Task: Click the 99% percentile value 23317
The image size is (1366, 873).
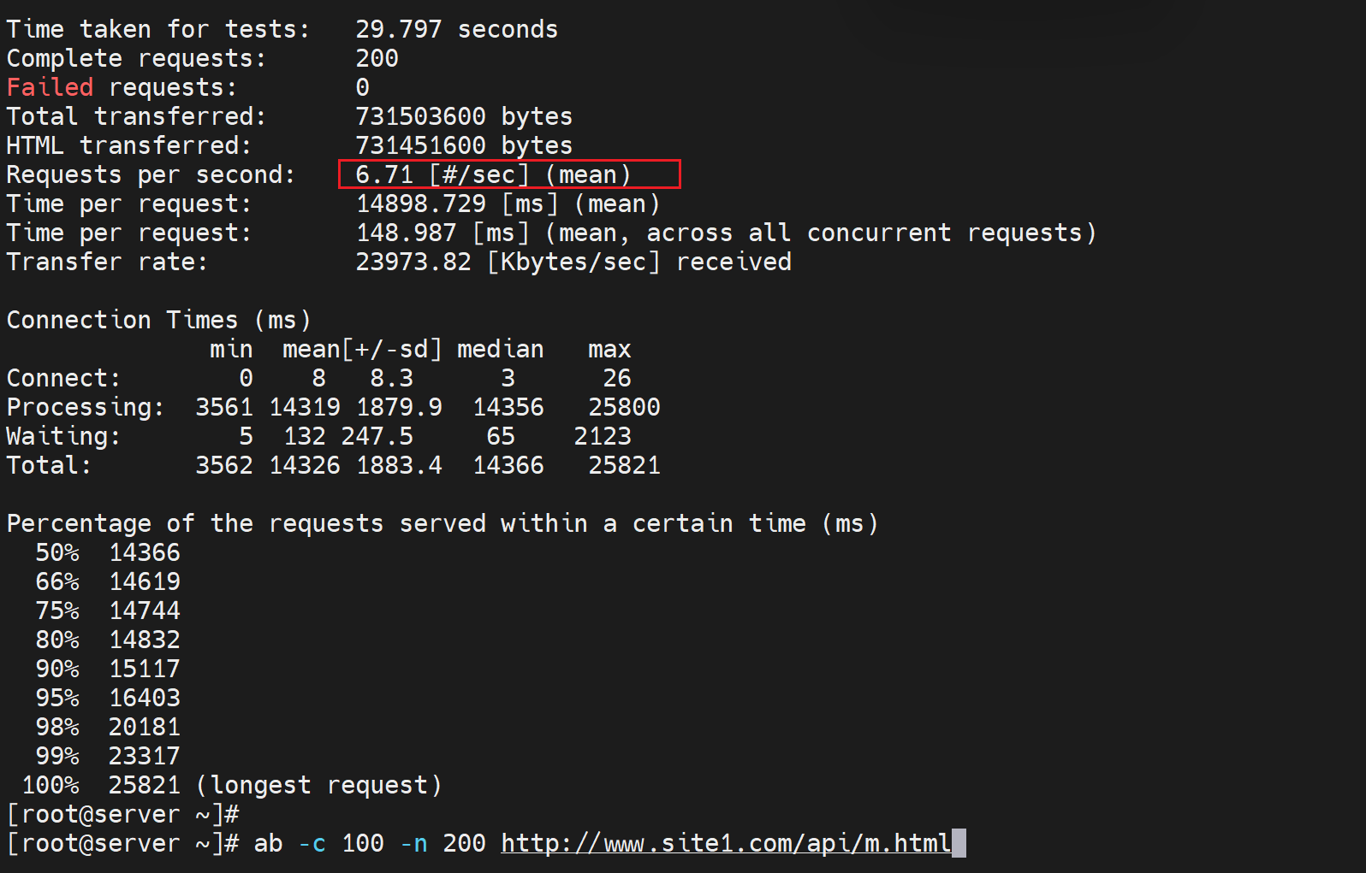Action: click(144, 756)
